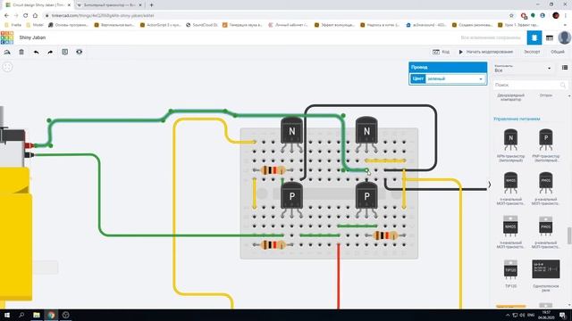The image size is (572, 321).
Task: Click the browser address bar URL
Action: (103, 16)
